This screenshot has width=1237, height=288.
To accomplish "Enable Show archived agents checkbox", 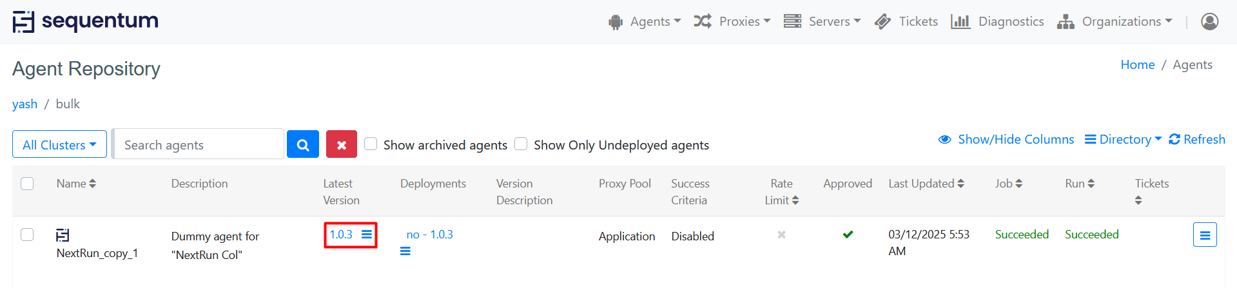I will [x=371, y=144].
